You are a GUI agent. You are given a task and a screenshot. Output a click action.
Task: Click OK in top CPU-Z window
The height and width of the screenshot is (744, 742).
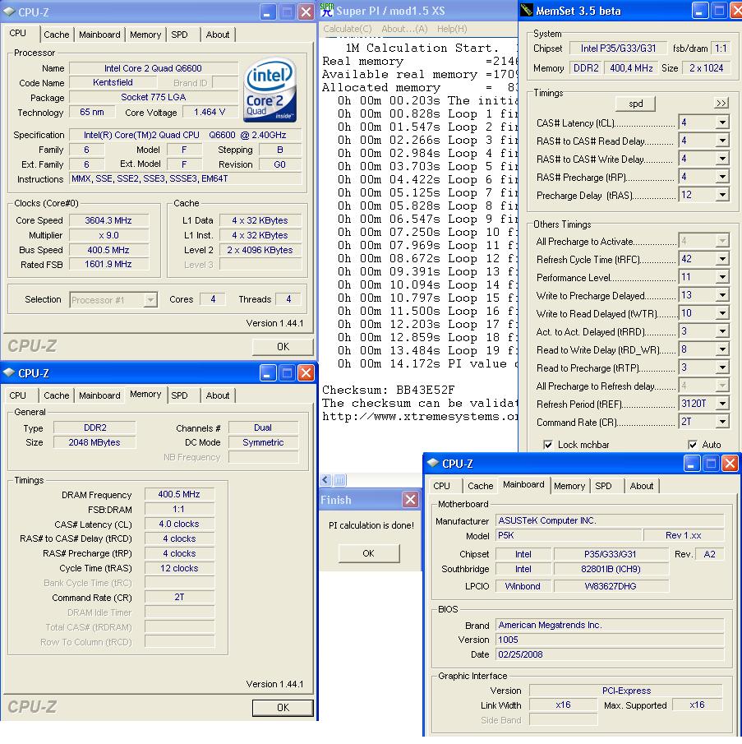[x=283, y=347]
